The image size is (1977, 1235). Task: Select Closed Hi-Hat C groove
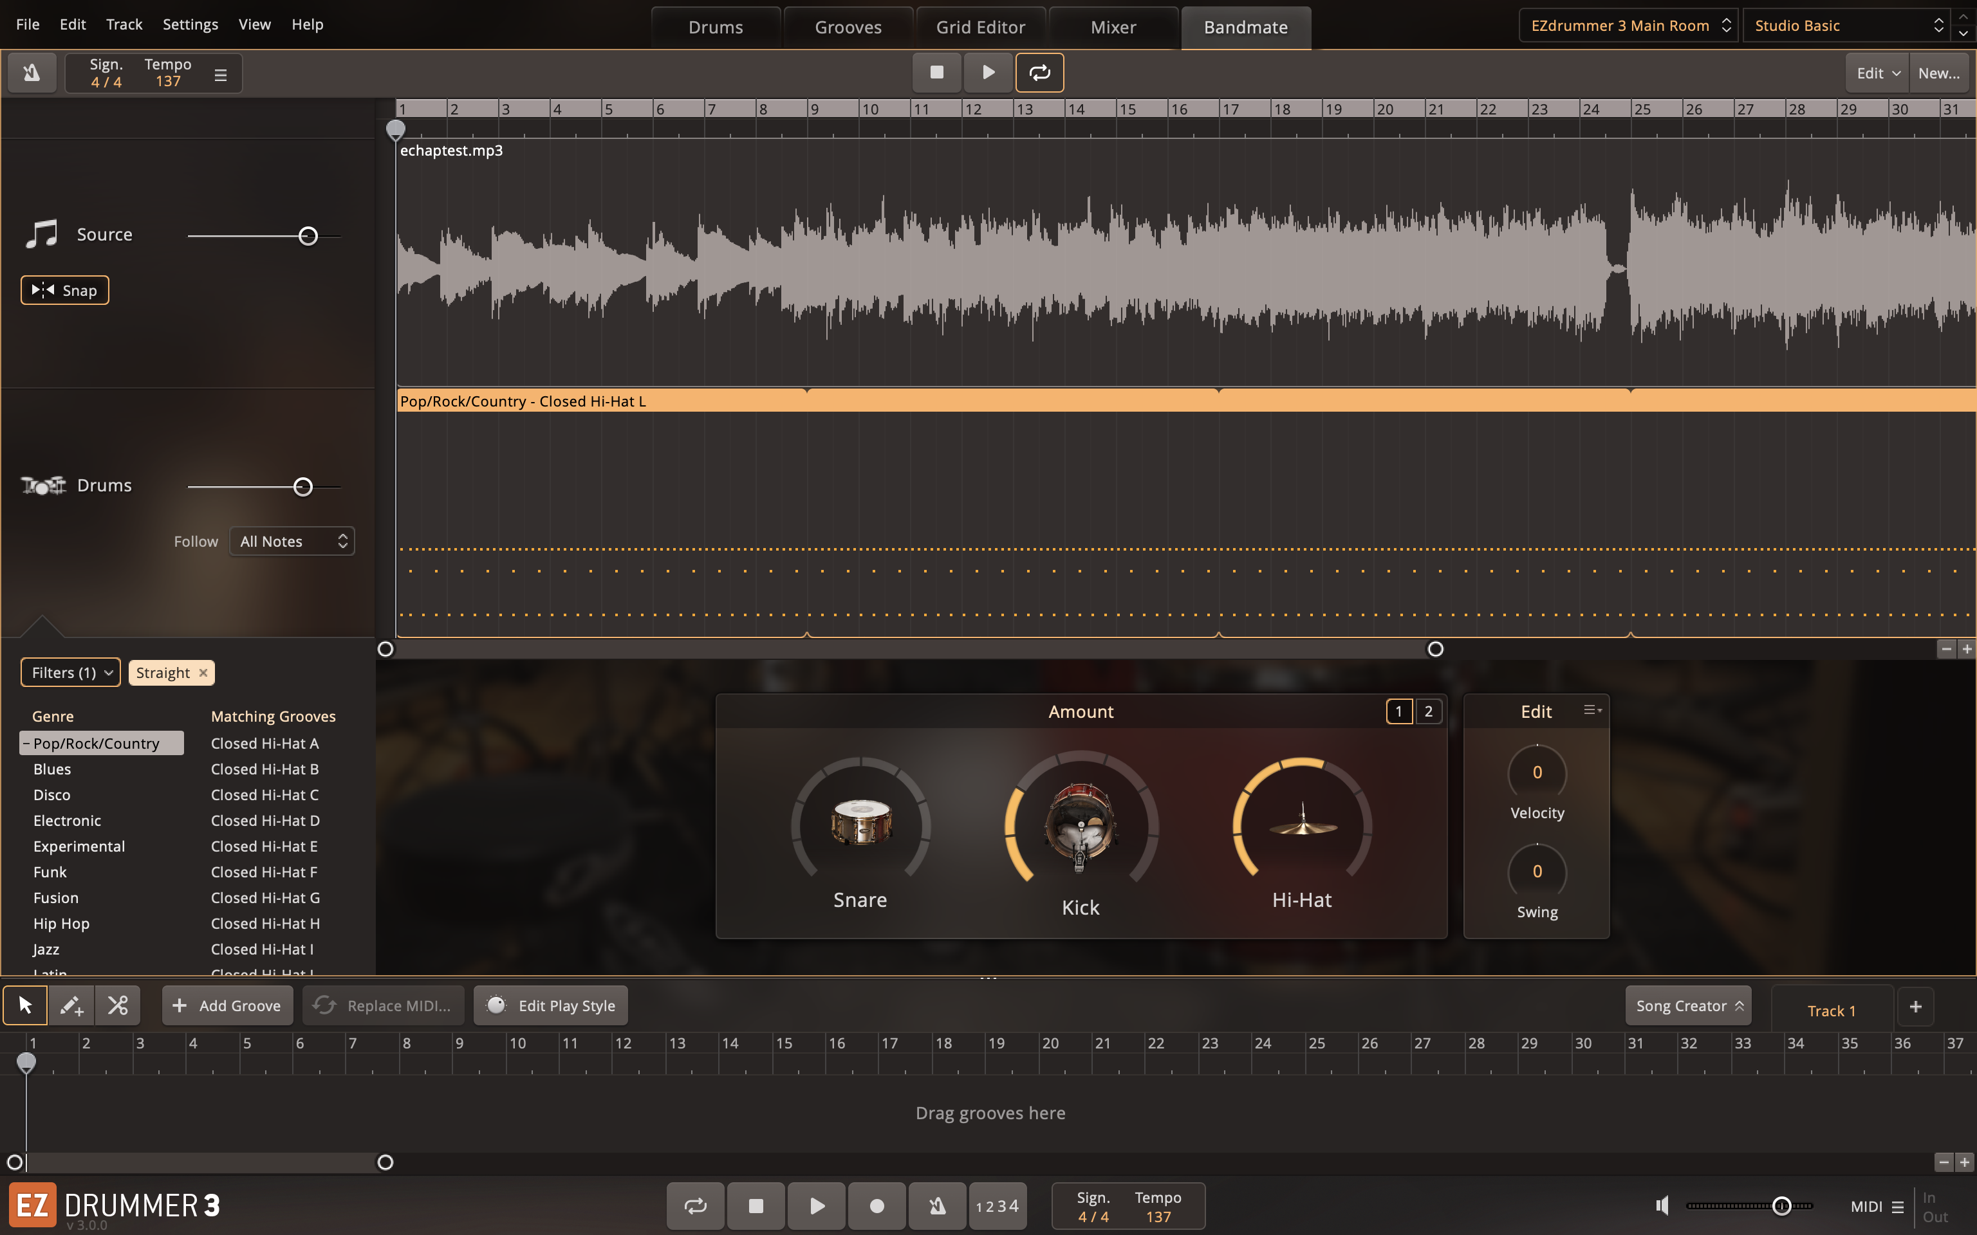(x=265, y=795)
